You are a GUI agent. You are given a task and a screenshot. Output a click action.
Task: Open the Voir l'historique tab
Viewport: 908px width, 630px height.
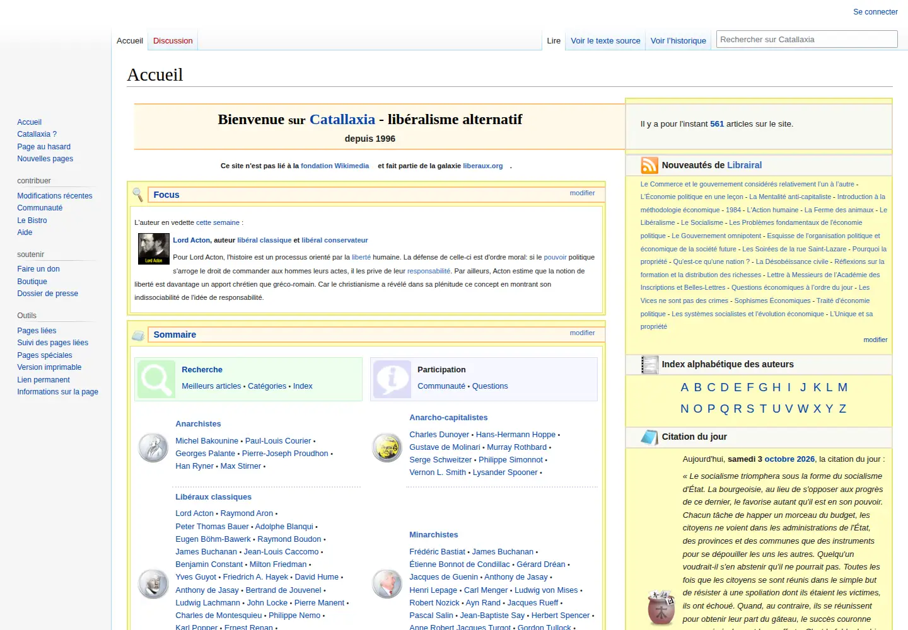click(678, 41)
